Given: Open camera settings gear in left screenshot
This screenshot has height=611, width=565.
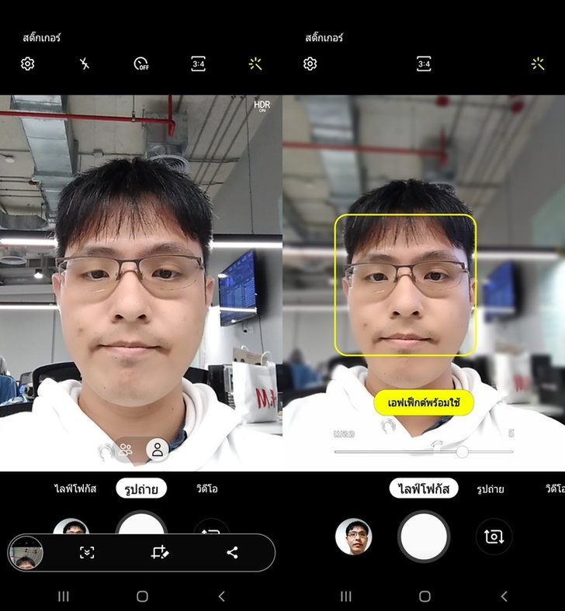Looking at the screenshot, I should click(x=28, y=64).
